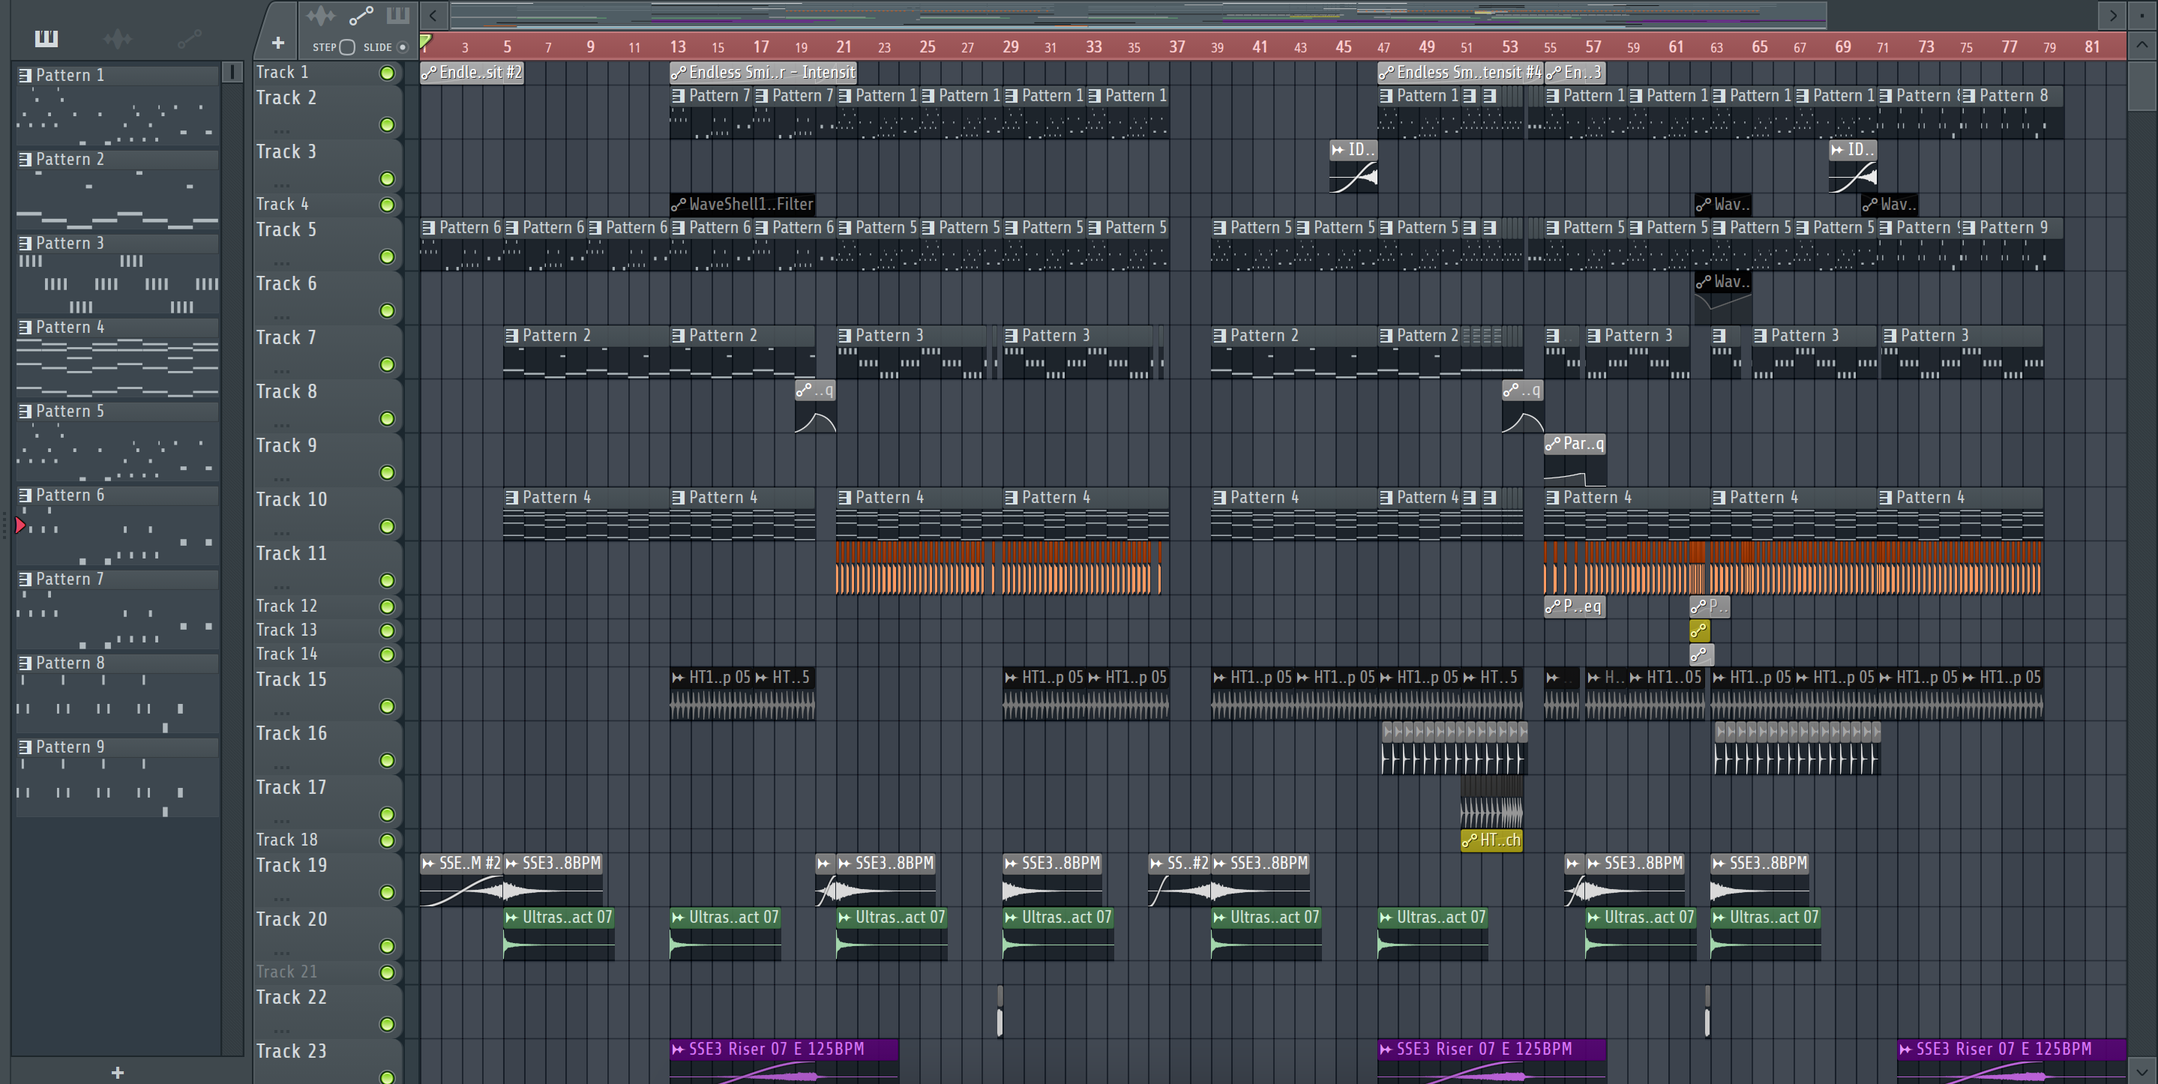The height and width of the screenshot is (1084, 2158).
Task: Select Endless Smi..r - Intensit clip title
Action: [x=763, y=72]
